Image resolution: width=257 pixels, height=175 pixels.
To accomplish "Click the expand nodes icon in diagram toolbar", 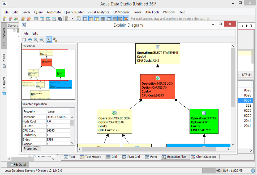I will click(x=55, y=40).
